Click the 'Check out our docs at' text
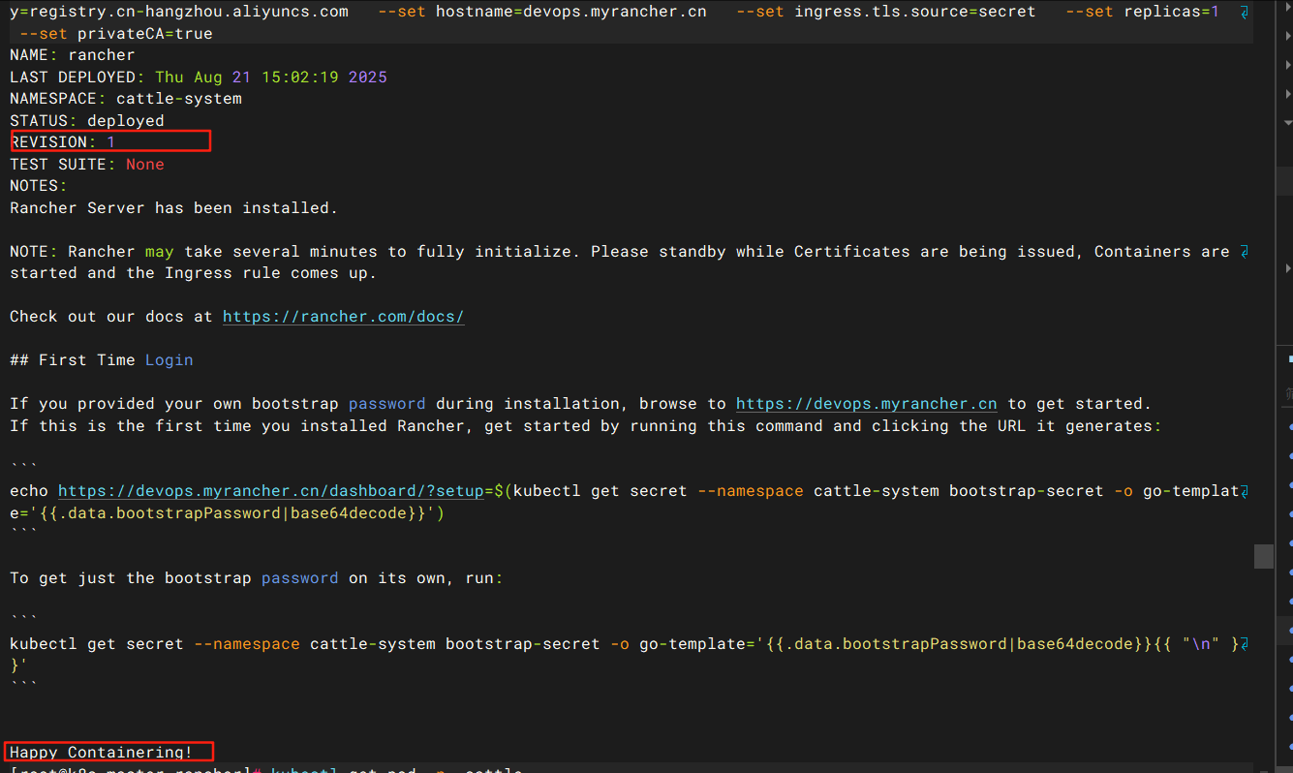 111,317
